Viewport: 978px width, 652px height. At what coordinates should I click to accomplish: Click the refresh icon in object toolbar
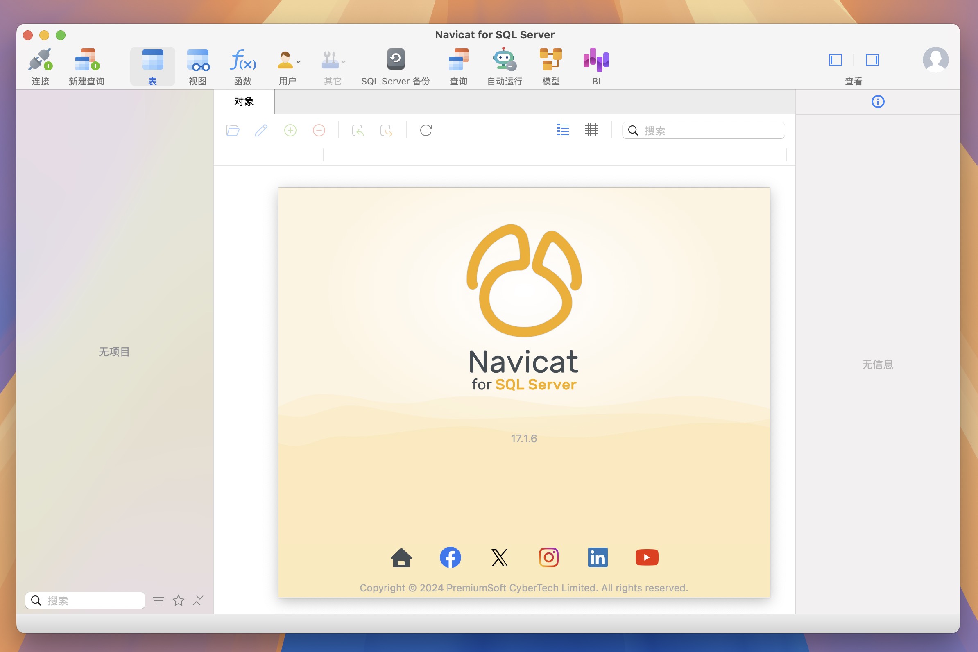tap(426, 130)
